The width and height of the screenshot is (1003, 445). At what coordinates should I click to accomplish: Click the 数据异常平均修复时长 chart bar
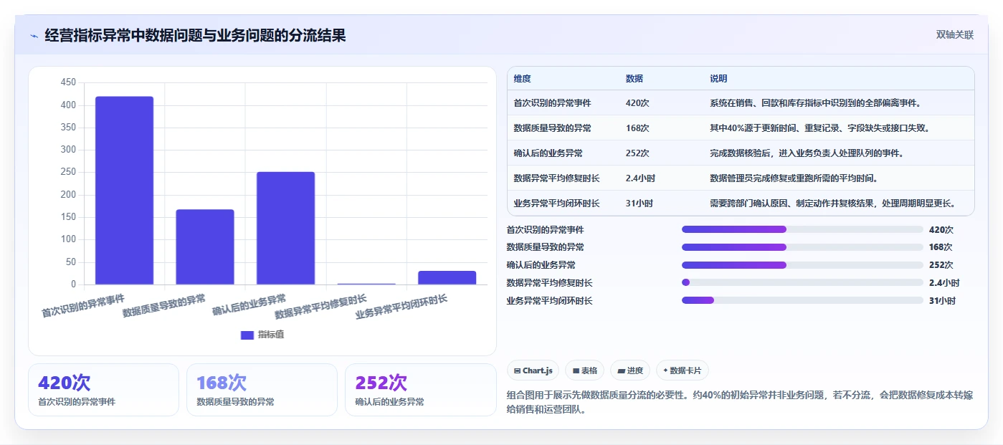pyautogui.click(x=366, y=284)
